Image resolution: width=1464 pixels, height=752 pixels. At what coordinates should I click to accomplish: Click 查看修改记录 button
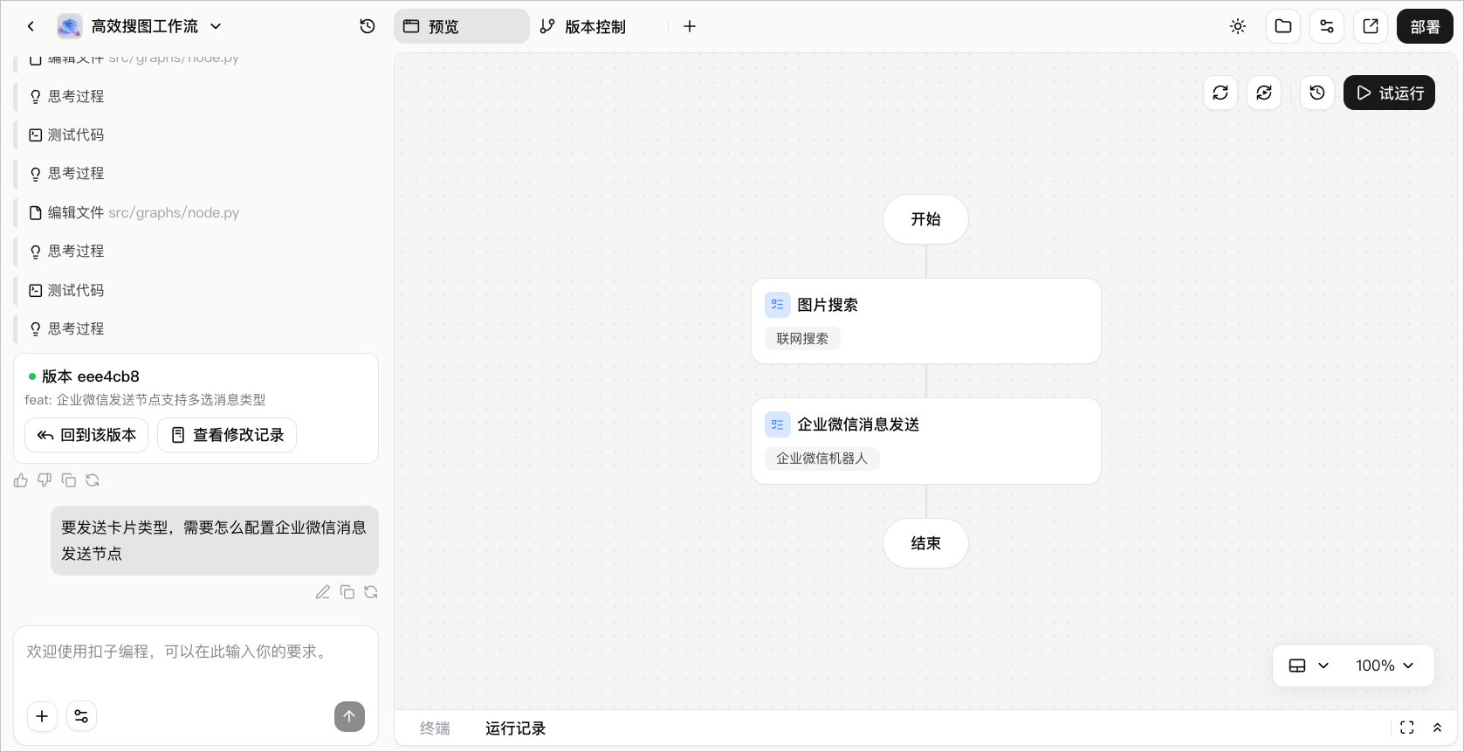coord(227,435)
